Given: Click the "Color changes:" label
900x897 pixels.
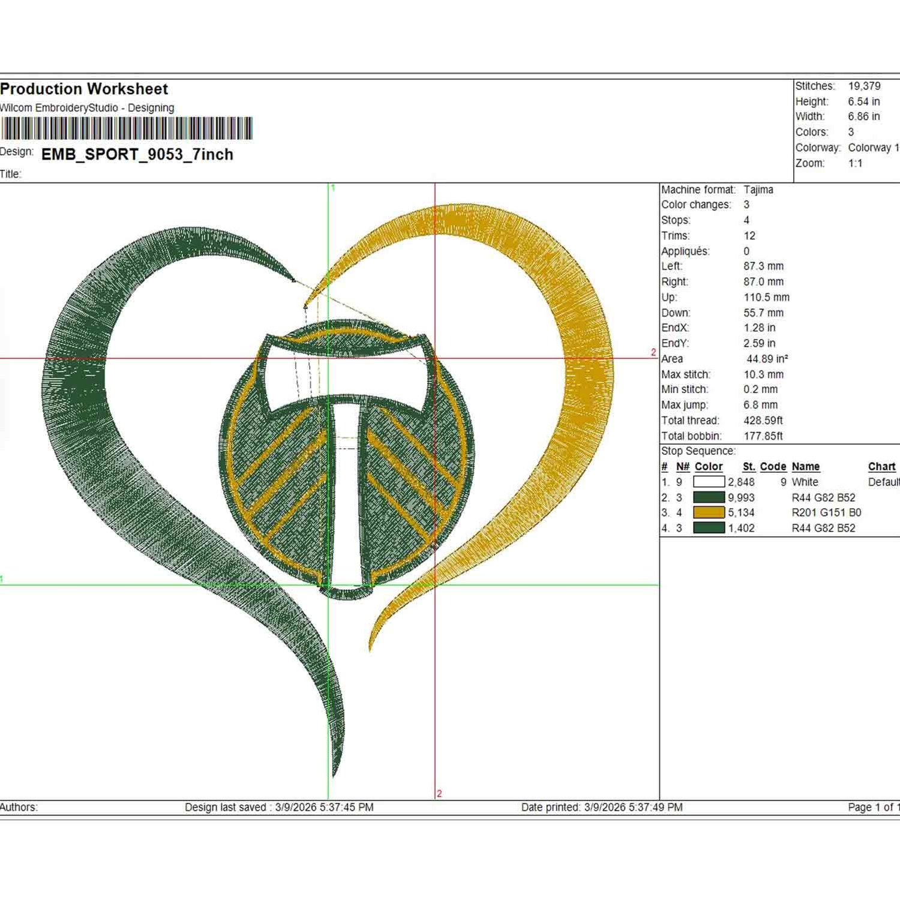Looking at the screenshot, I should [x=696, y=205].
